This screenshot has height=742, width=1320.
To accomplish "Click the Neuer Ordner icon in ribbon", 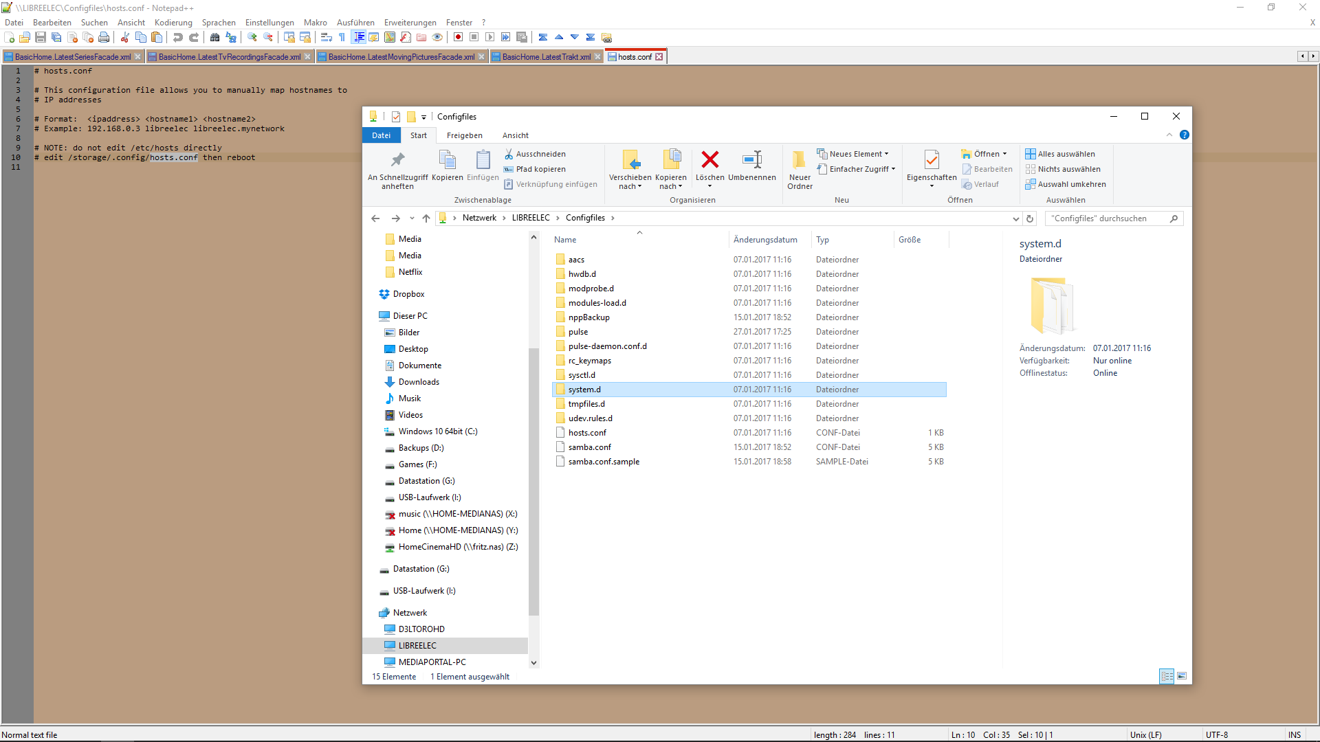I will [x=799, y=160].
